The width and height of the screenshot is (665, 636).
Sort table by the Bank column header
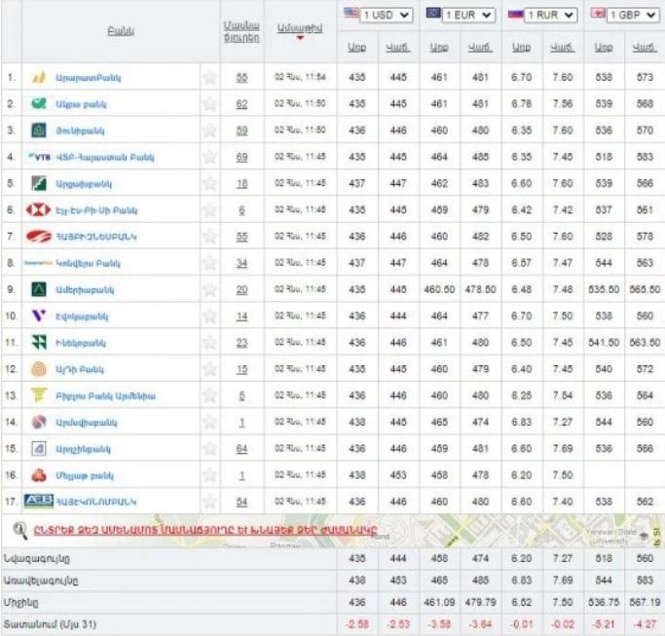(121, 31)
